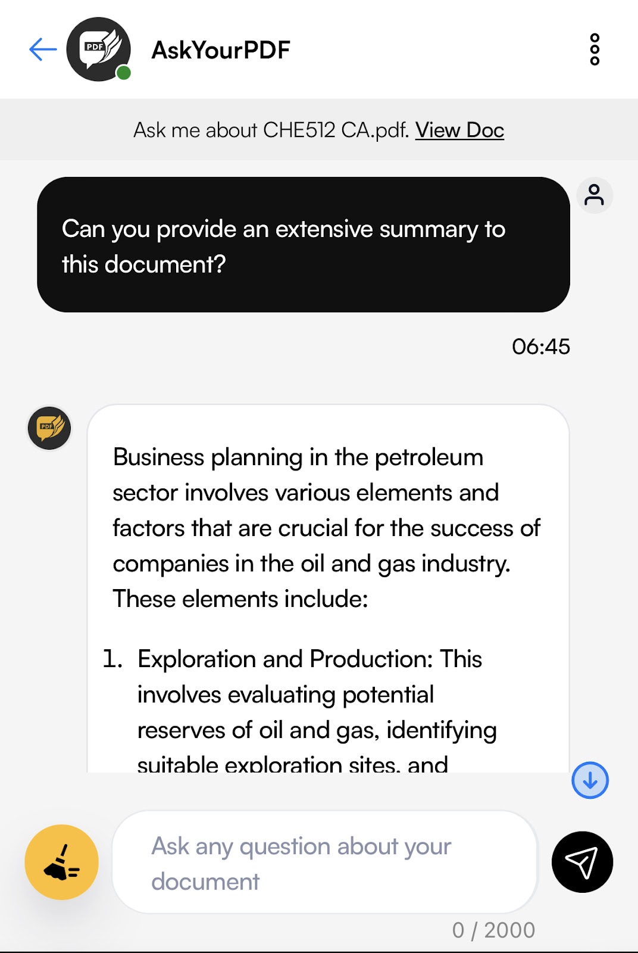Tap the green online status dot

pyautogui.click(x=123, y=73)
